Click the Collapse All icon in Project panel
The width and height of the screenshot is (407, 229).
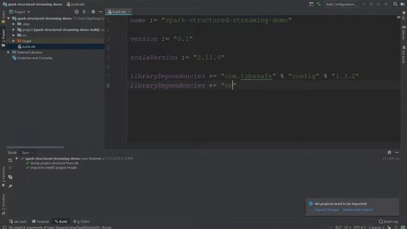pyautogui.click(x=84, y=11)
